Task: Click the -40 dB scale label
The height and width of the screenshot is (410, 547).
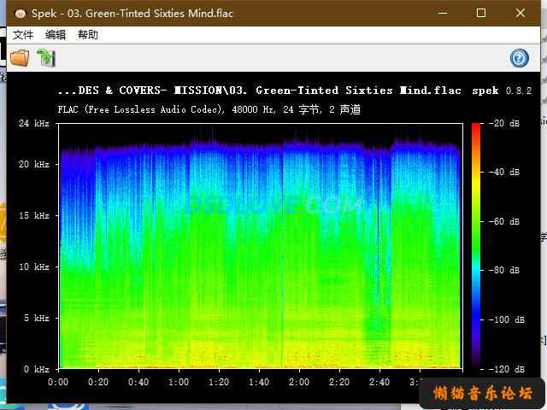Action: [x=504, y=173]
